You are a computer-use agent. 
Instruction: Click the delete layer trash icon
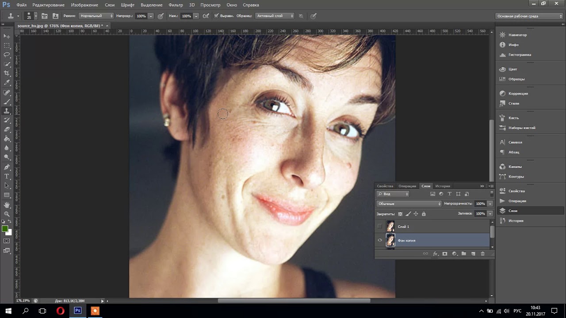click(x=482, y=254)
